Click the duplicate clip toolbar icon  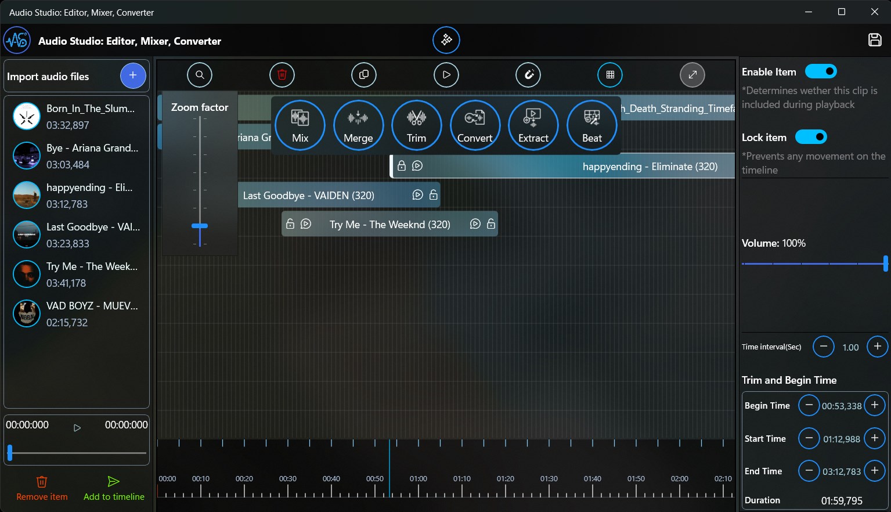click(364, 74)
